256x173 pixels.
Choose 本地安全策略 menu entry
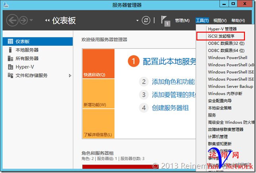tap(220, 108)
